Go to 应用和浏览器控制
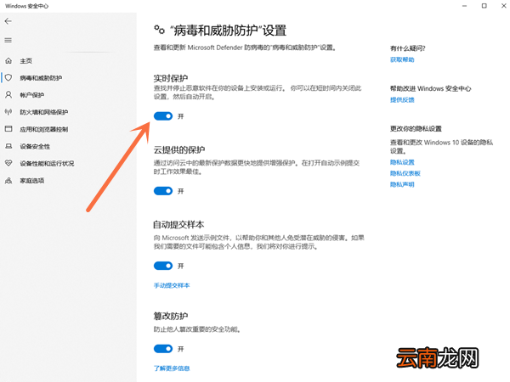 pos(44,129)
